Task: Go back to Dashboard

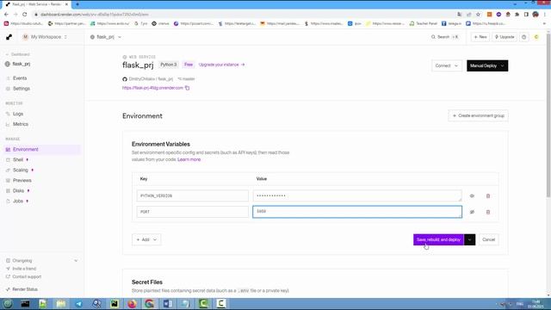Action: 18,54
